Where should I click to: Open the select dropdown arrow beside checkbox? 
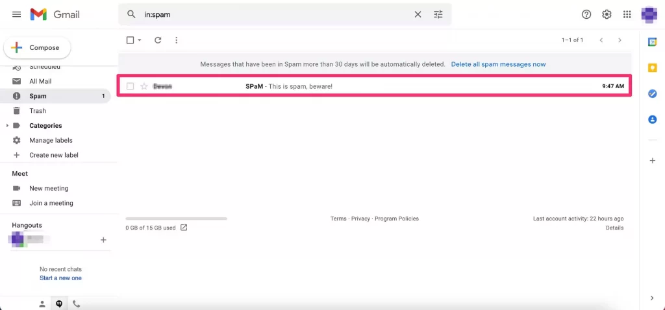click(140, 40)
